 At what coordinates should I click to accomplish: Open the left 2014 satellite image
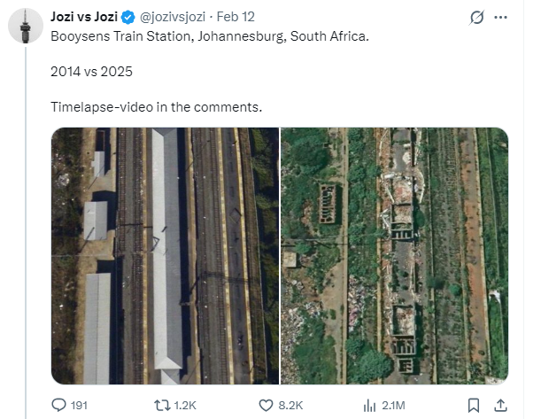pyautogui.click(x=165, y=255)
